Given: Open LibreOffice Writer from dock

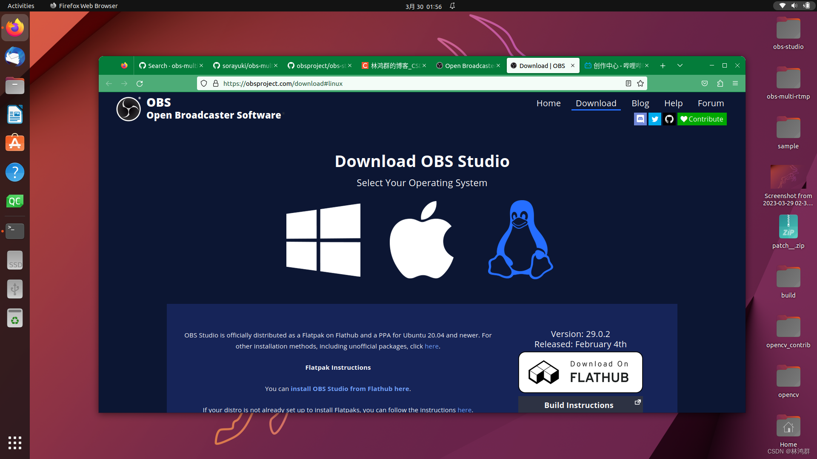Looking at the screenshot, I should coord(15,115).
